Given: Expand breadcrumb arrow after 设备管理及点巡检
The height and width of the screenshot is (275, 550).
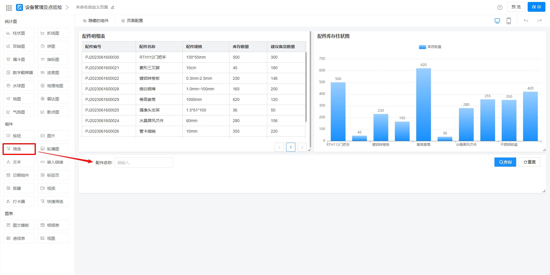Looking at the screenshot, I should (x=67, y=7).
